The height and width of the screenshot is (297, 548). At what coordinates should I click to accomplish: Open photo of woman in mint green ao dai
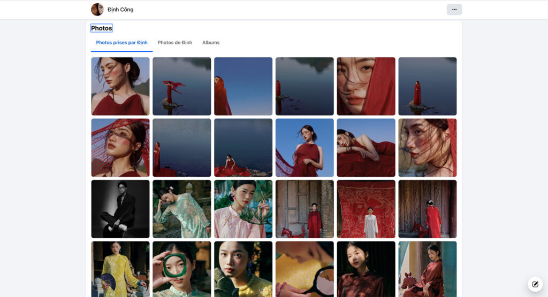(182, 209)
